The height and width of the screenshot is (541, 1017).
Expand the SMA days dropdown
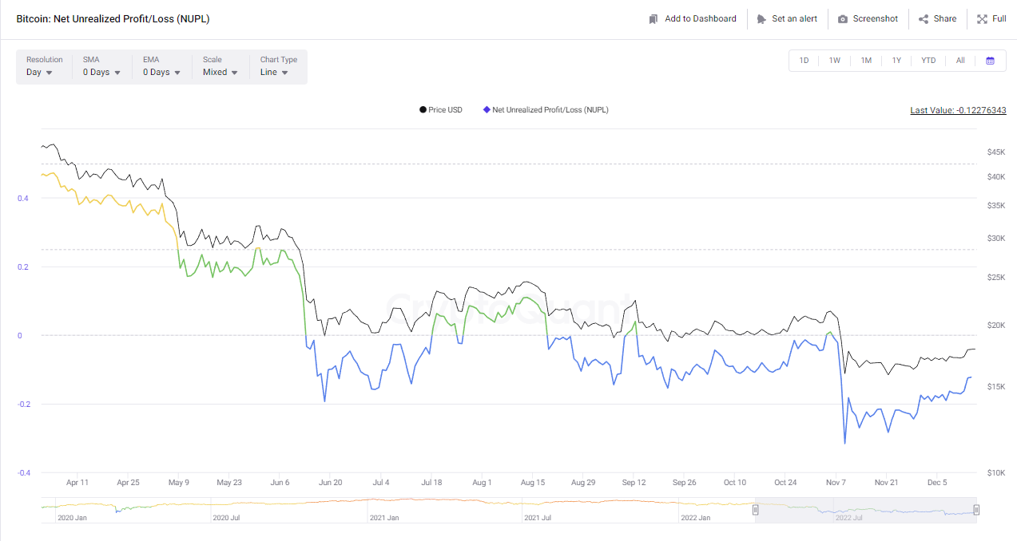tap(101, 72)
